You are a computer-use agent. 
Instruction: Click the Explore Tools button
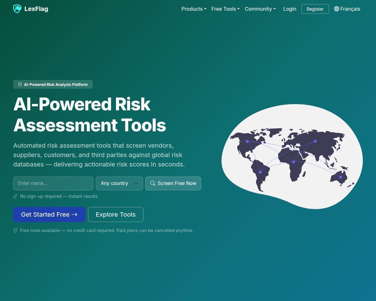pos(116,214)
